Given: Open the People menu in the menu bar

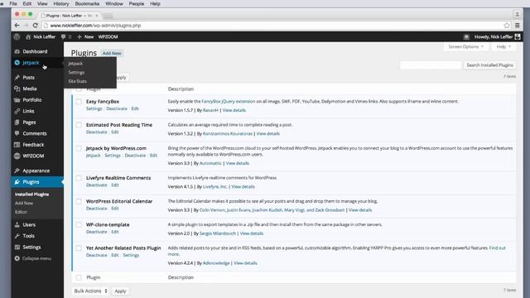Looking at the screenshot, I should click(136, 3).
